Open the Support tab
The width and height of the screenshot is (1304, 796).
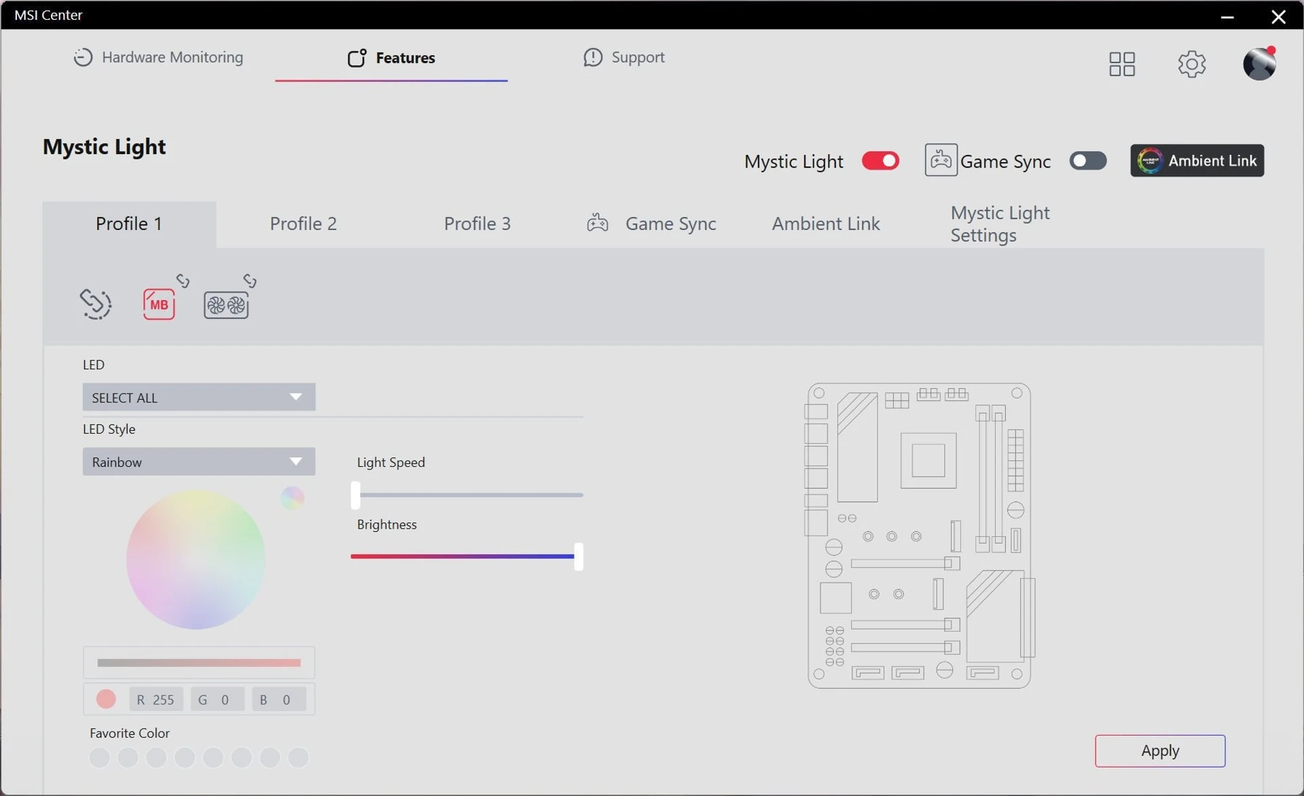(x=624, y=57)
